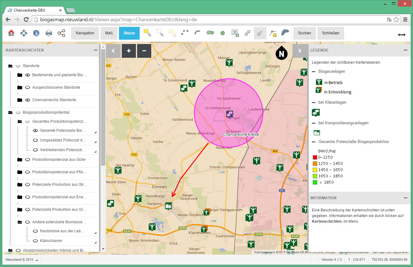Open Nieuwland © 2015 footer dropdown arrow
Image resolution: width=413 pixels, height=267 pixels.
pyautogui.click(x=37, y=260)
